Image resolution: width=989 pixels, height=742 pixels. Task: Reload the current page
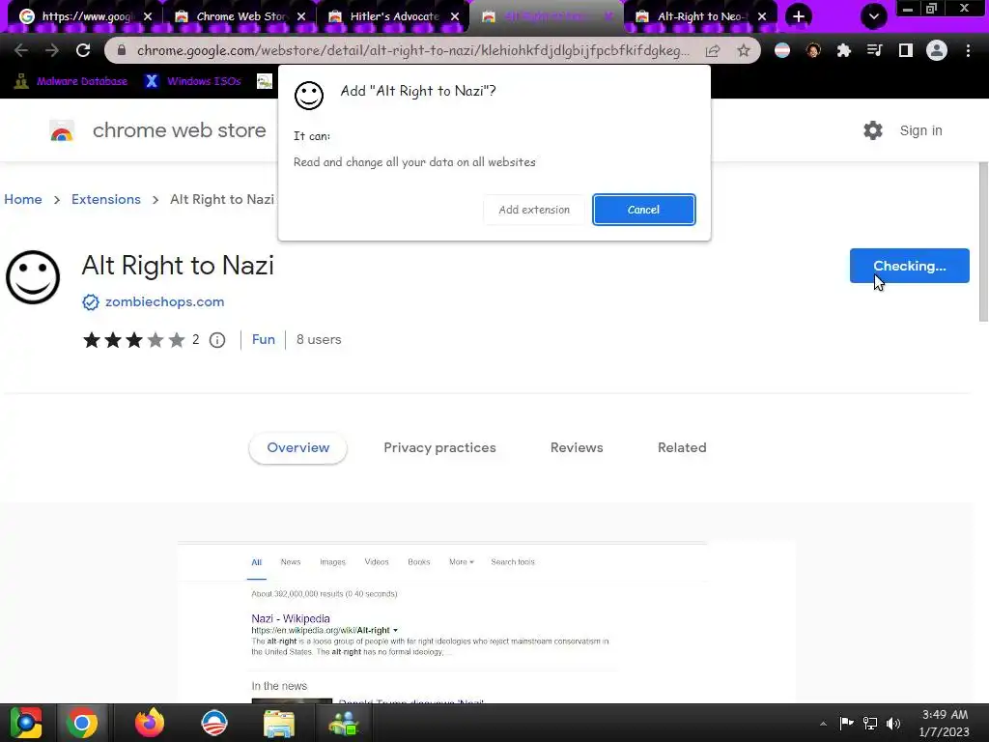pos(83,50)
